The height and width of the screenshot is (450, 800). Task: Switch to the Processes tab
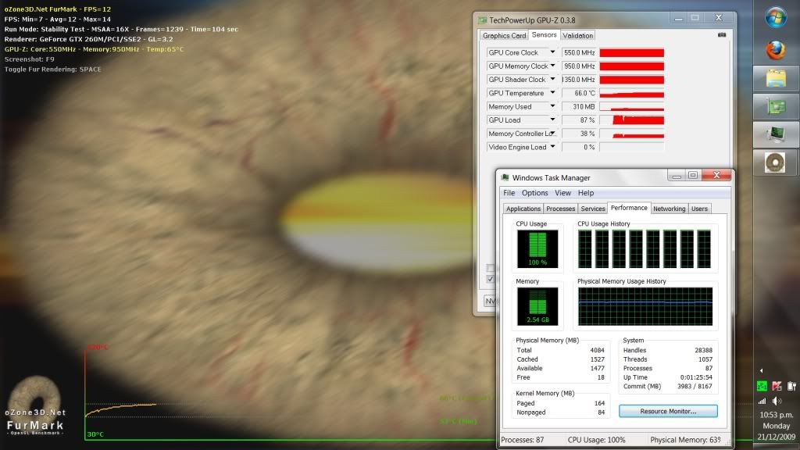pyautogui.click(x=560, y=209)
